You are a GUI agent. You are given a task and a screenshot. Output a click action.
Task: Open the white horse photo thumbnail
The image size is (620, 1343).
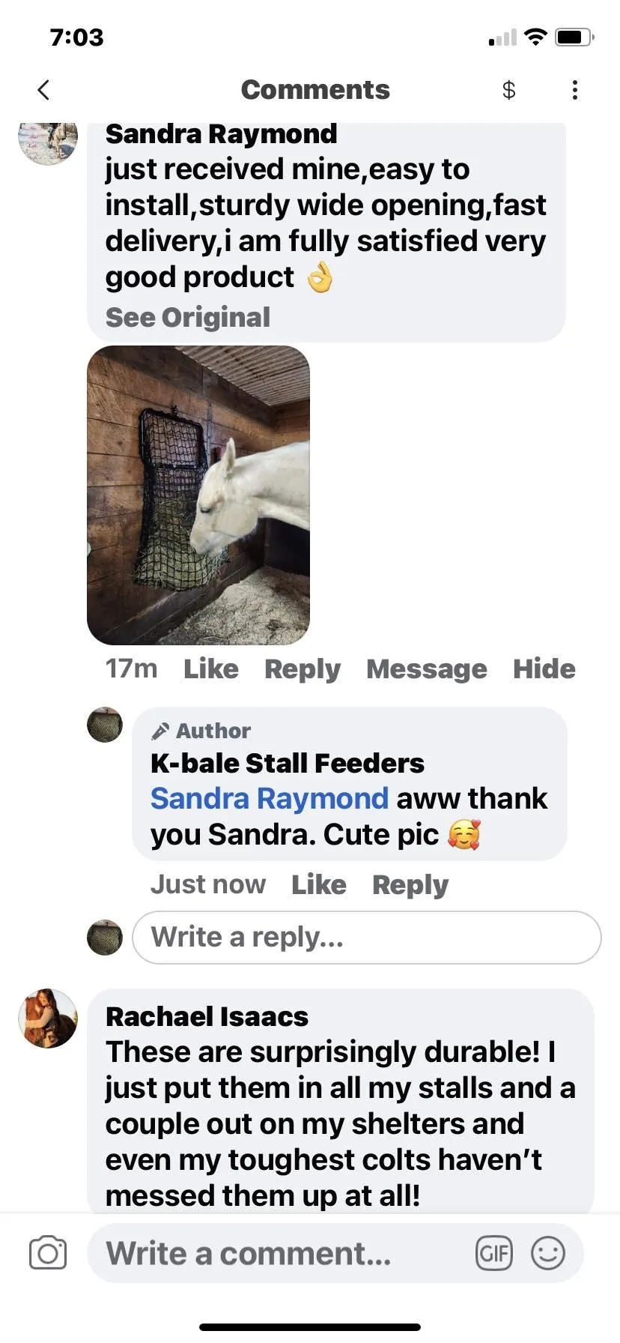pyautogui.click(x=198, y=495)
